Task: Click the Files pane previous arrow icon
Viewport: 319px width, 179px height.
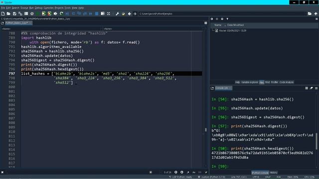Action: (212, 19)
